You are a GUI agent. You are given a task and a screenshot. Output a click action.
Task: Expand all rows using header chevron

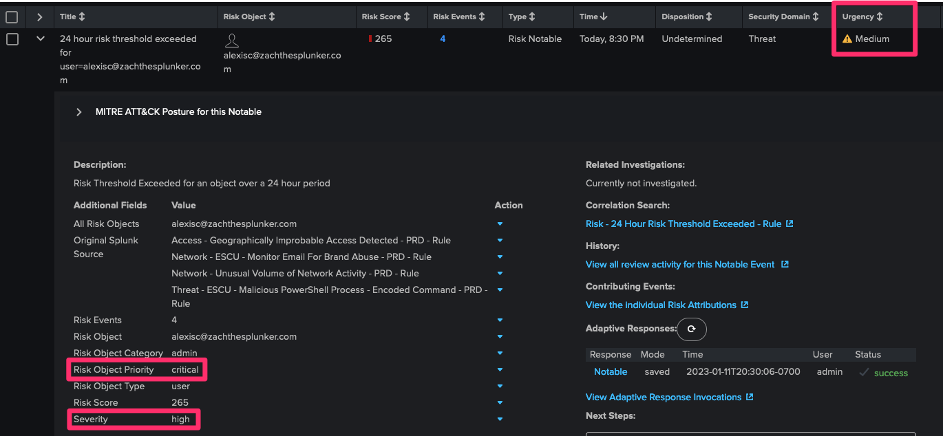point(40,17)
